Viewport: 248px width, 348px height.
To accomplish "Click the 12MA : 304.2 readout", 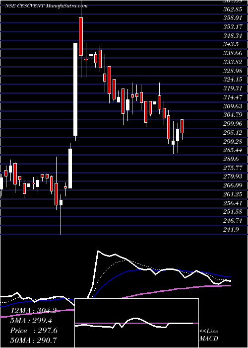I will (x=33, y=311).
